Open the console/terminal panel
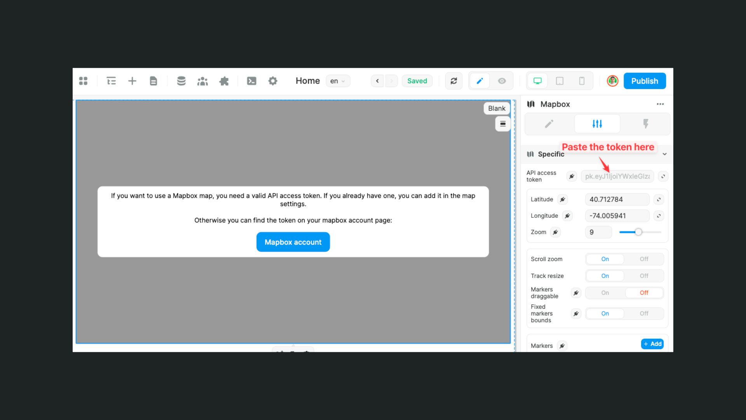 (251, 80)
